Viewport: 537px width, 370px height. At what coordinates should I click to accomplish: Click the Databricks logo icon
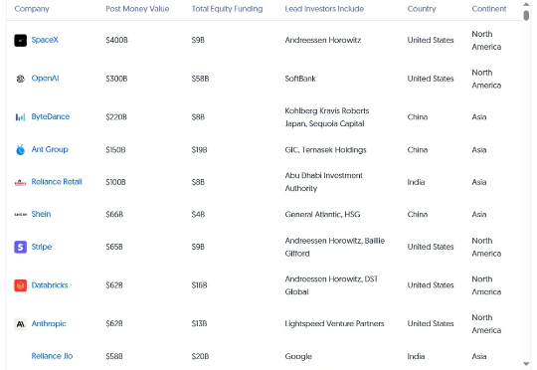tap(20, 285)
